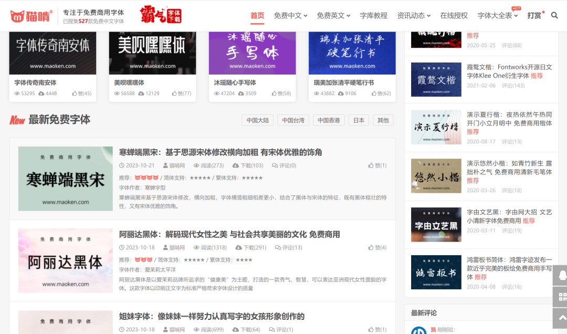567x334 pixels.
Task: Filter fonts by 中国大陆
Action: click(x=257, y=120)
